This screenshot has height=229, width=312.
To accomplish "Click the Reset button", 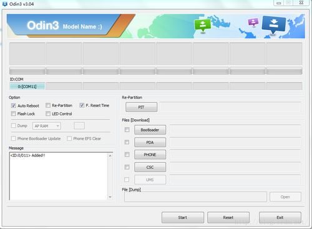I will point(228,217).
